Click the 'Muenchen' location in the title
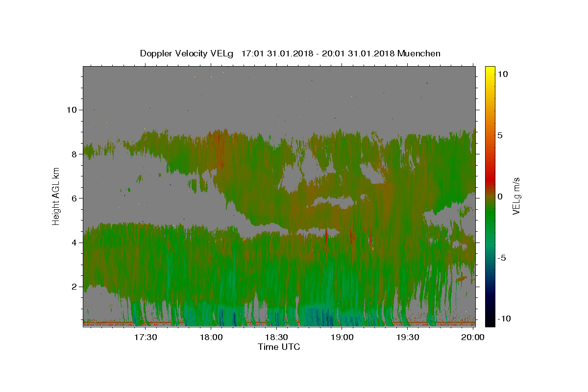588x392 pixels. pyautogui.click(x=419, y=53)
